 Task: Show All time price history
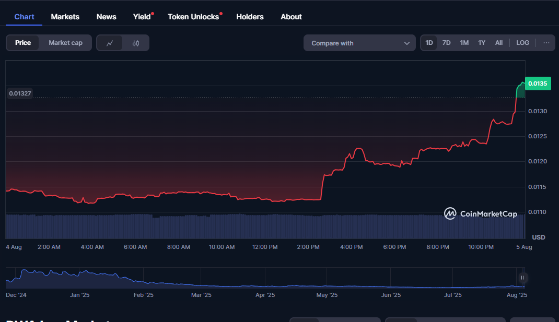pos(499,43)
